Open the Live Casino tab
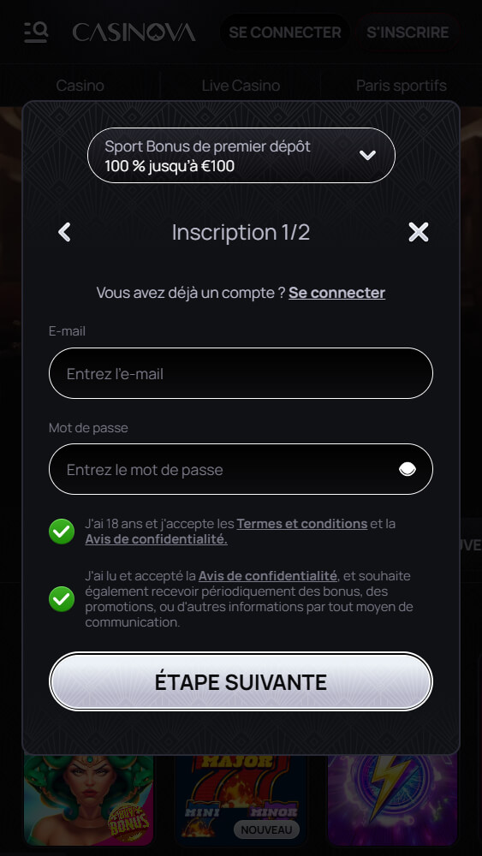The height and width of the screenshot is (856, 482). pyautogui.click(x=241, y=86)
